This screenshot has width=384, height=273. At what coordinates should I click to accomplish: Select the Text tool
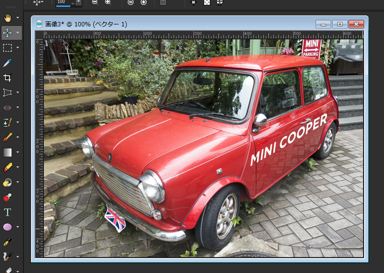tap(7, 212)
